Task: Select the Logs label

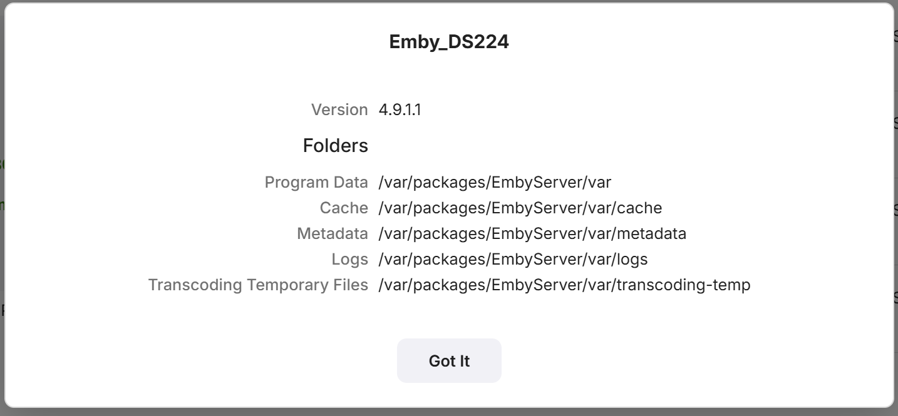Action: (350, 259)
